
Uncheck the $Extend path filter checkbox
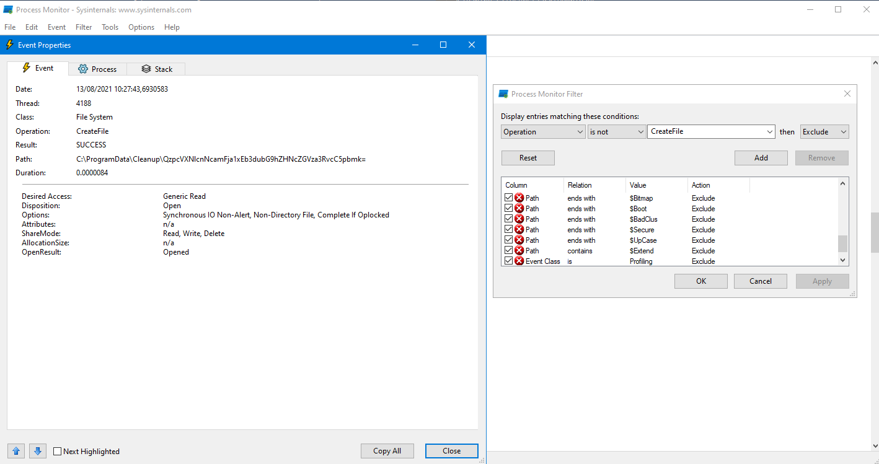509,251
